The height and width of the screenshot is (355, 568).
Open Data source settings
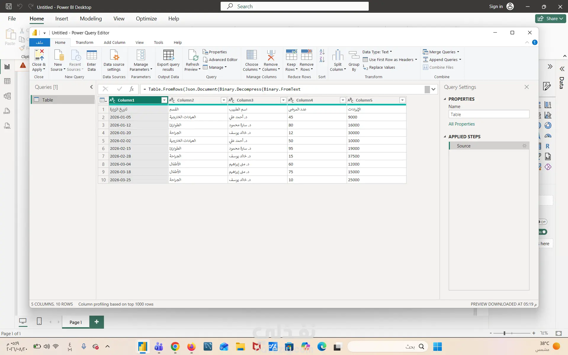114,61
